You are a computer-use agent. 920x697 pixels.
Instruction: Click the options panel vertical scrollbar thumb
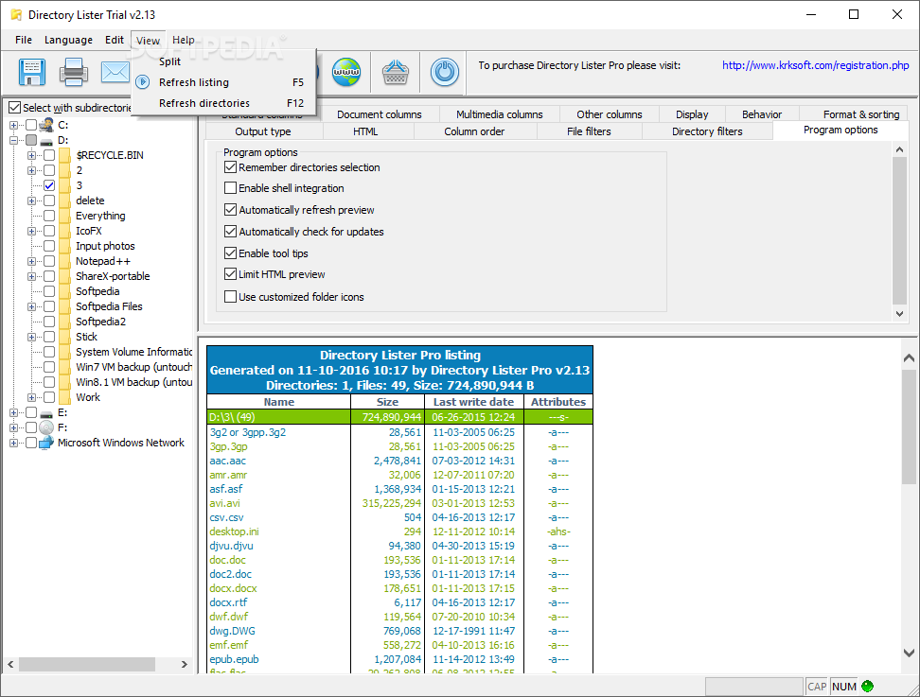[899, 231]
